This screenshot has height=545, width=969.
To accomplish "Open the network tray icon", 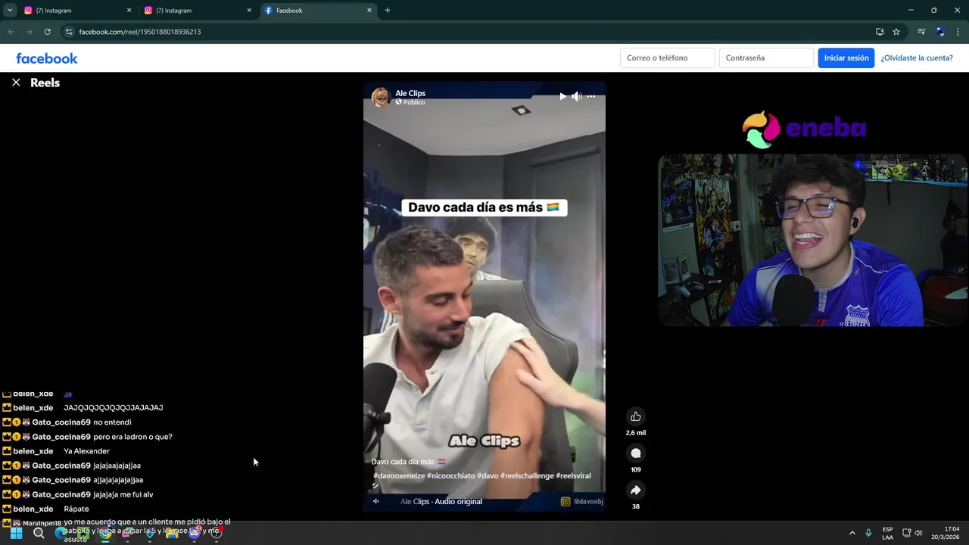I will pyautogui.click(x=906, y=533).
